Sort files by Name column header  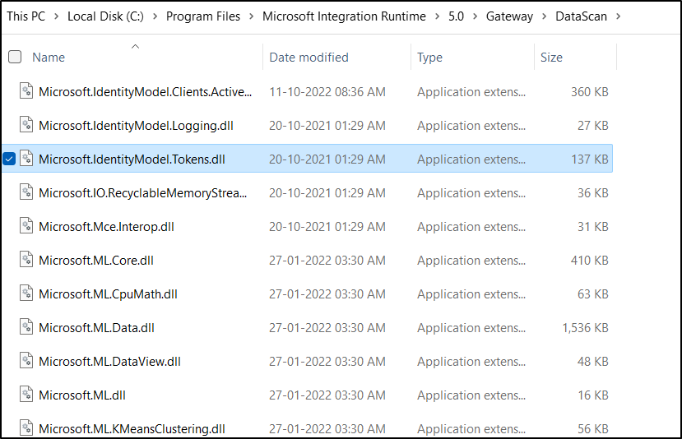[49, 58]
